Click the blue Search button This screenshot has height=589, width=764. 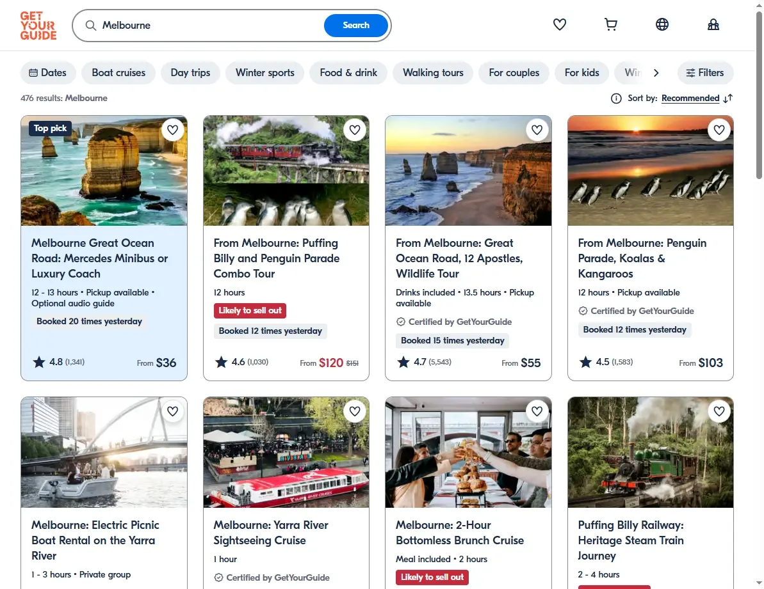click(355, 26)
